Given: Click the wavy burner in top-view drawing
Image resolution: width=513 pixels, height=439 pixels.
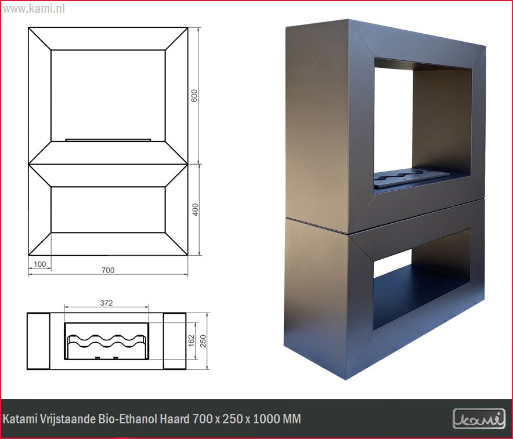Looking at the screenshot, I should coord(107,342).
